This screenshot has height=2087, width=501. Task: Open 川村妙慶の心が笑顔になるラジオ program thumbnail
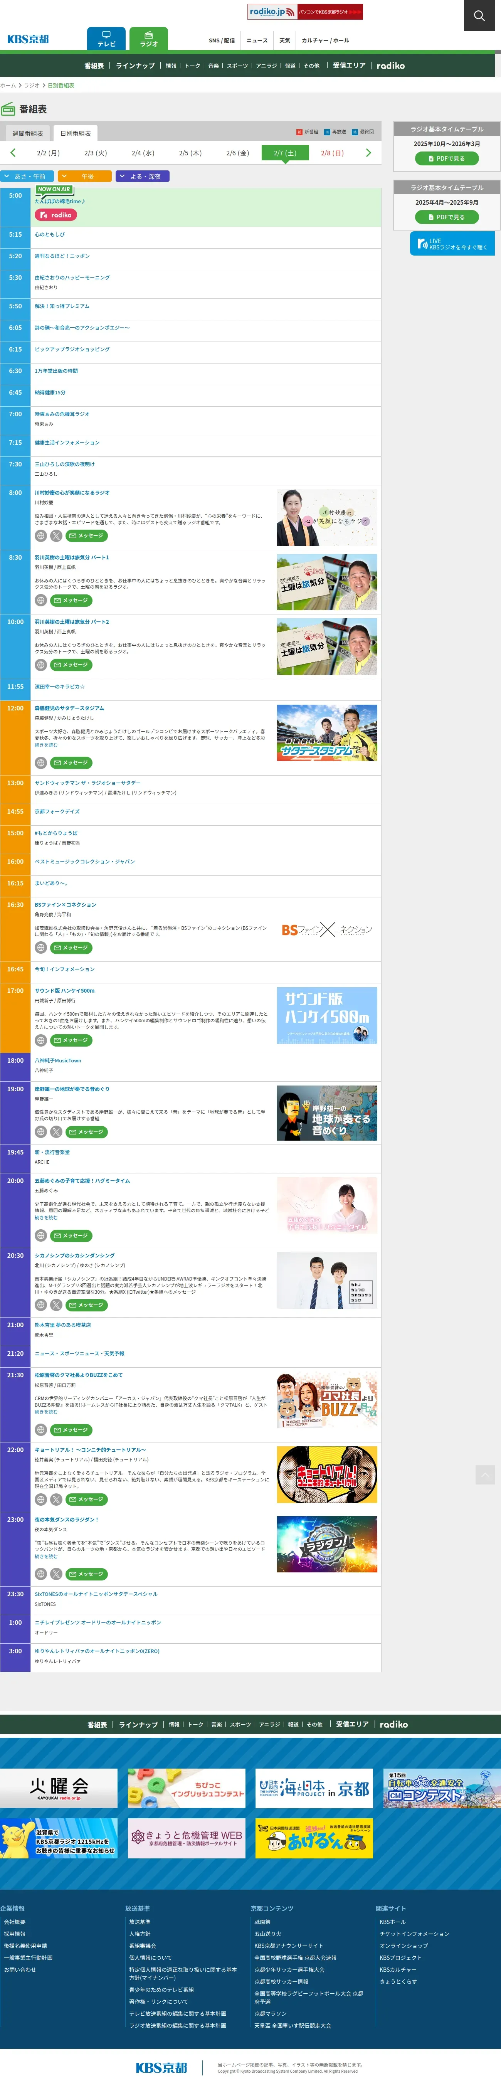pos(327,518)
